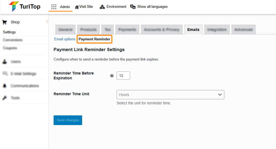This screenshot has height=149, width=276.
Task: Click the Visit Site home icon
Action: pos(77,7)
